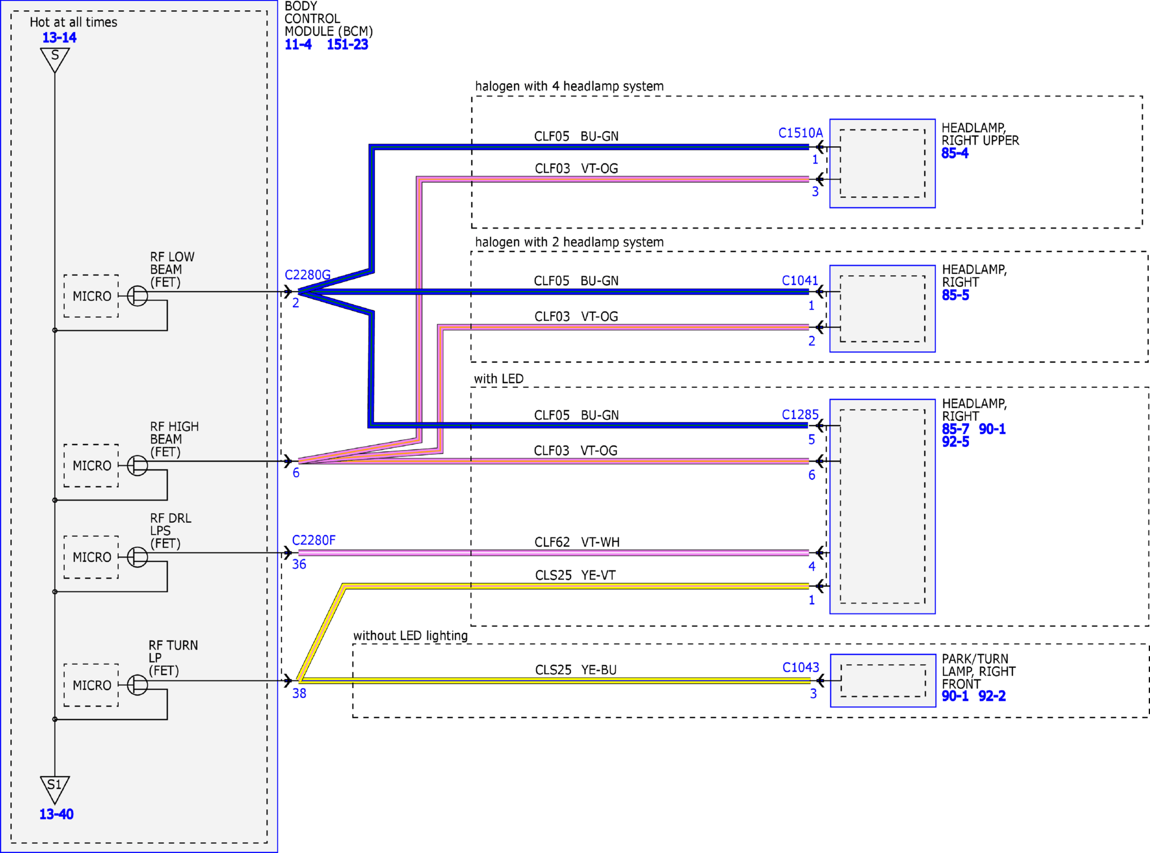Click pin 3 at connector C1510A

point(815,192)
